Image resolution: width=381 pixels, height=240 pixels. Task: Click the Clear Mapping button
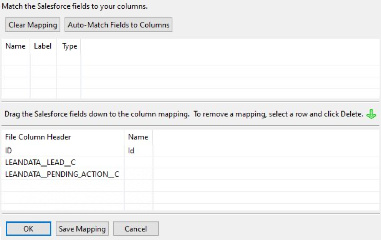[x=33, y=25]
